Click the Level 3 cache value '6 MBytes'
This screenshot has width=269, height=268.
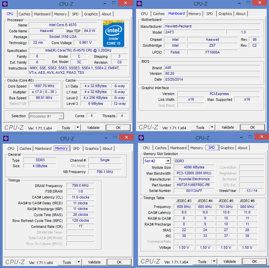point(96,103)
